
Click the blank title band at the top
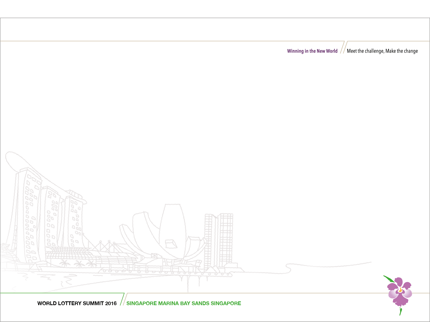(x=215, y=29)
